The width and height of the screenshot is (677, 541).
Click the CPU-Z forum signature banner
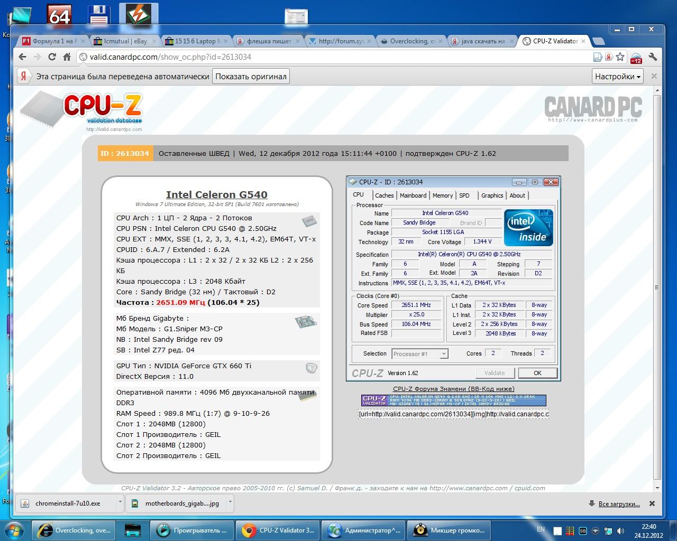[454, 400]
